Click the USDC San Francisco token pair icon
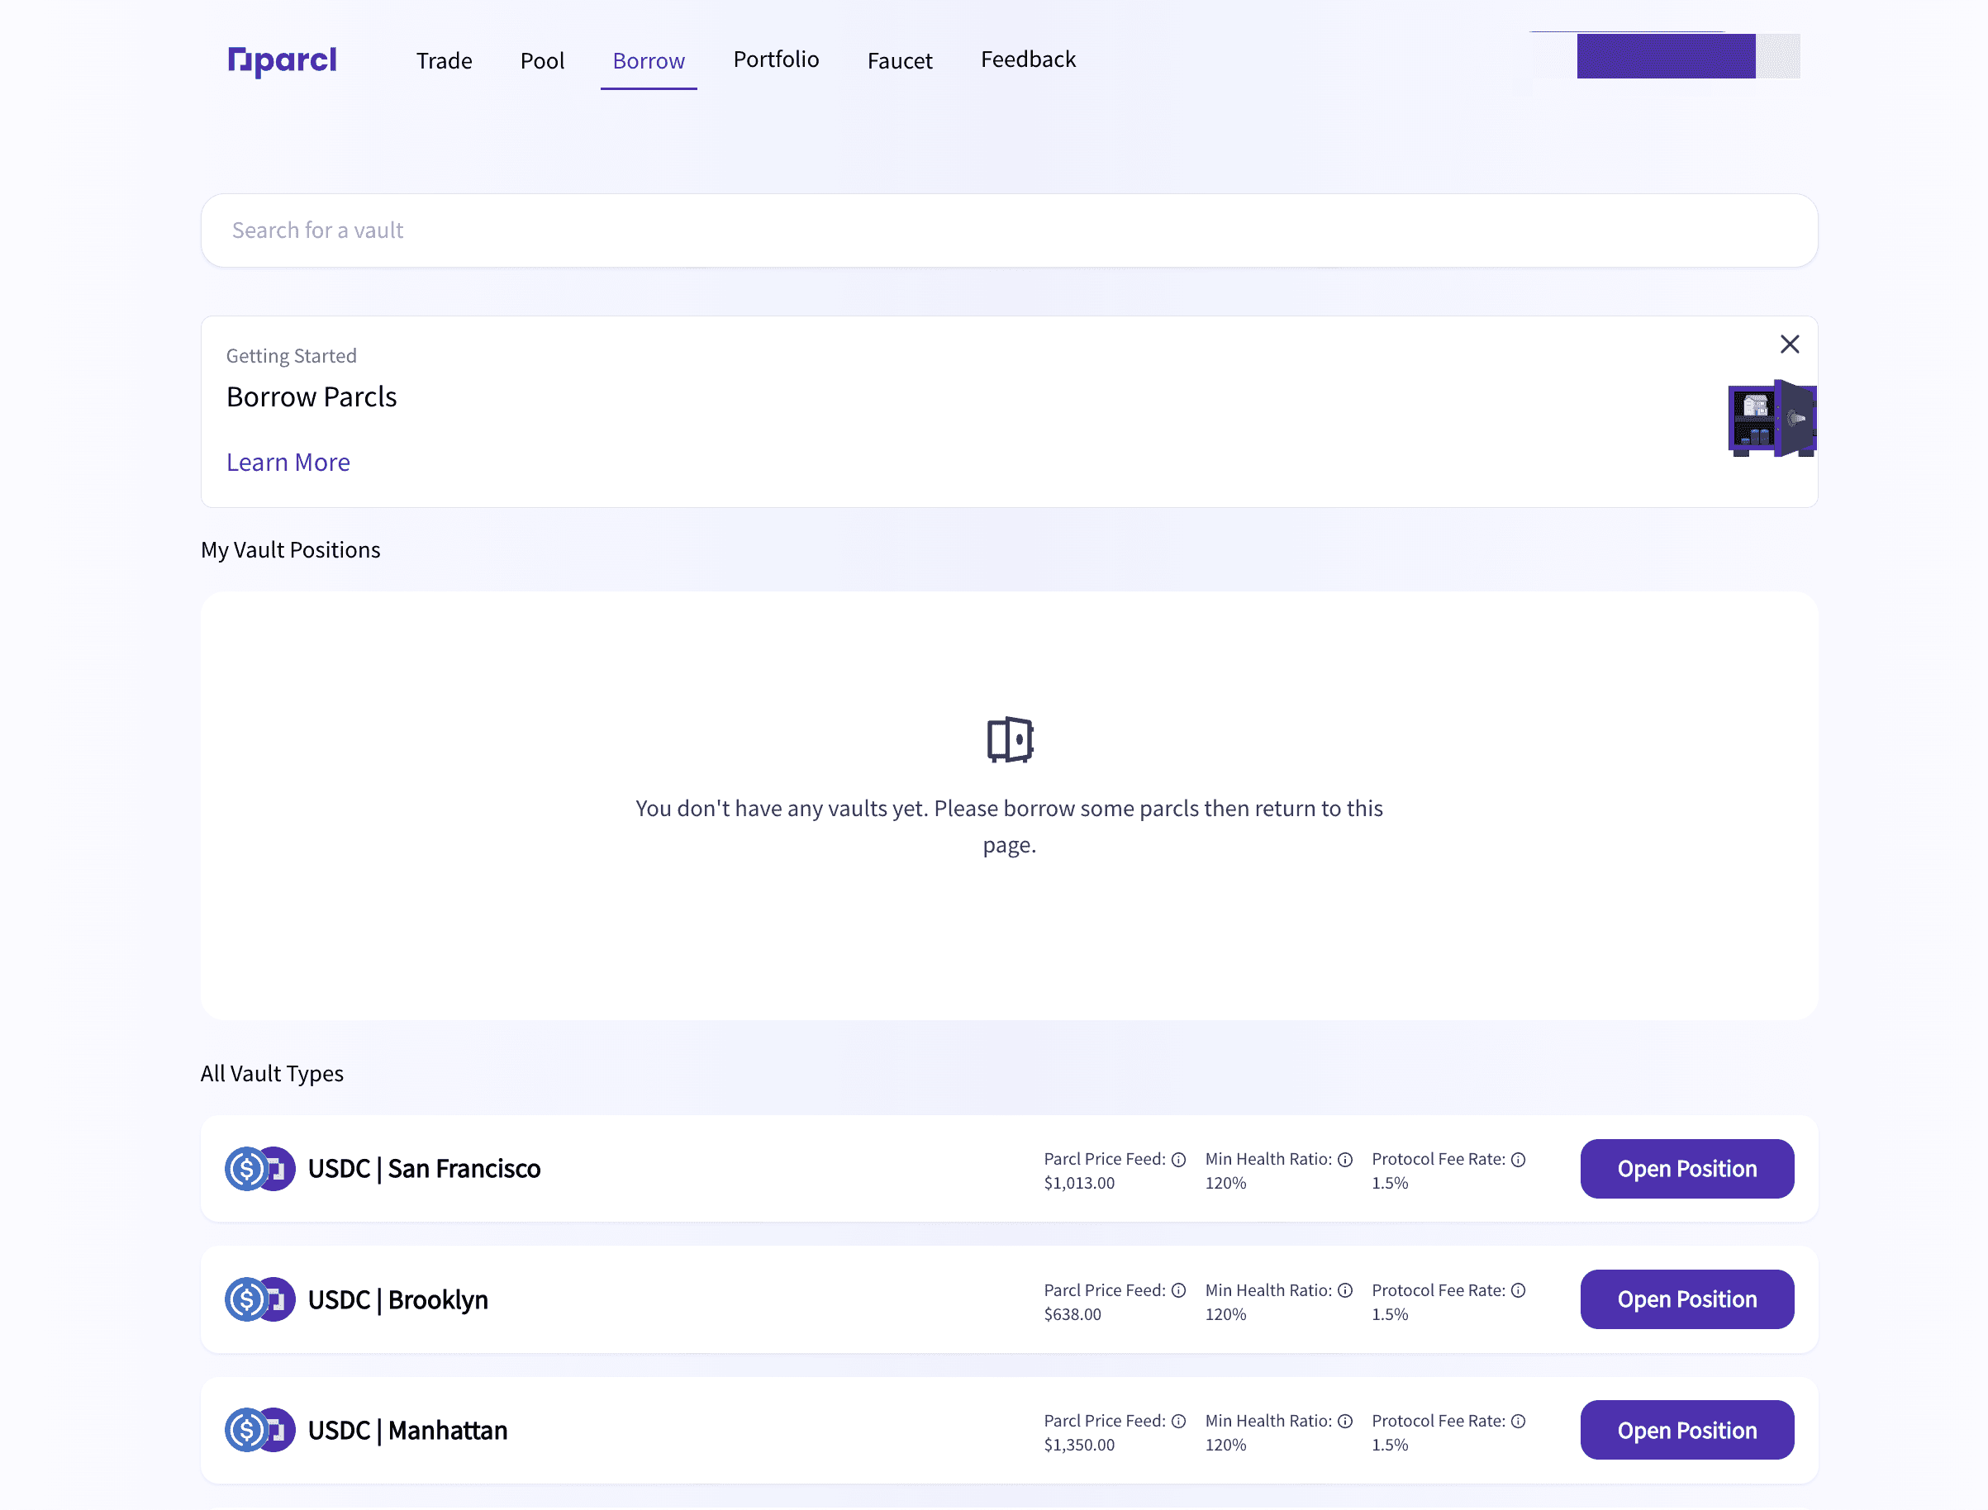 click(259, 1169)
